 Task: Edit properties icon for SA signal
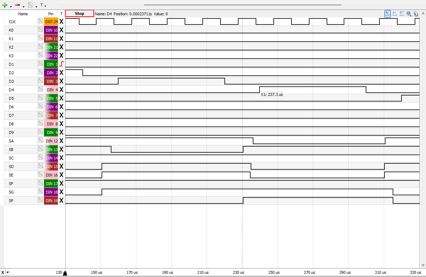click(41, 141)
